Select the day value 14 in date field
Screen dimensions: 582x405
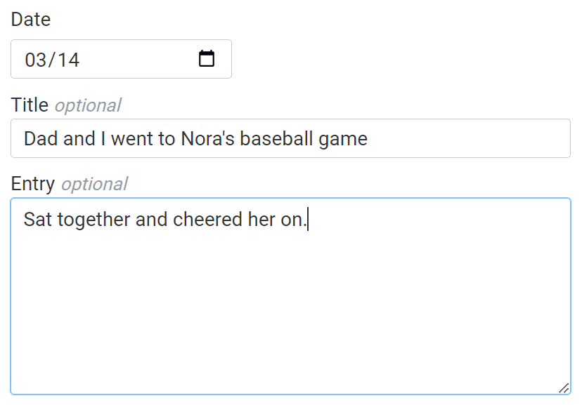68,60
